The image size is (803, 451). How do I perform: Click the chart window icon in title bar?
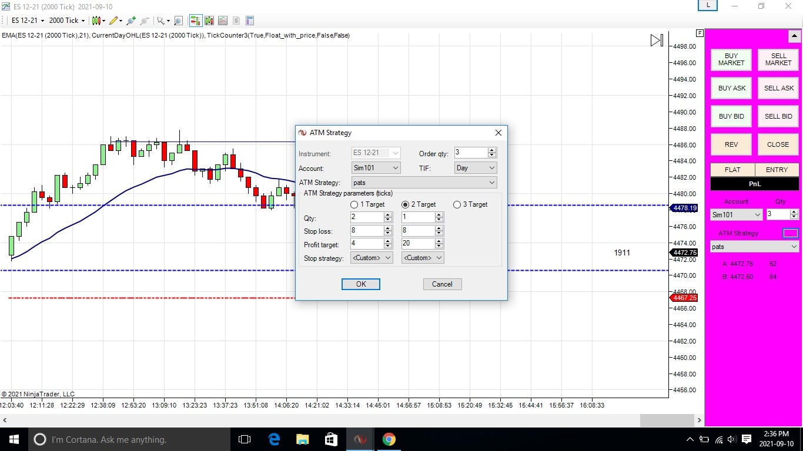click(5, 6)
